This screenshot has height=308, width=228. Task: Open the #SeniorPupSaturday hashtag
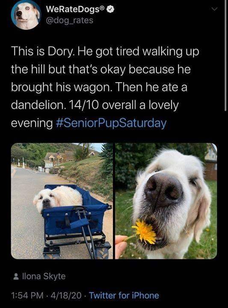[111, 123]
